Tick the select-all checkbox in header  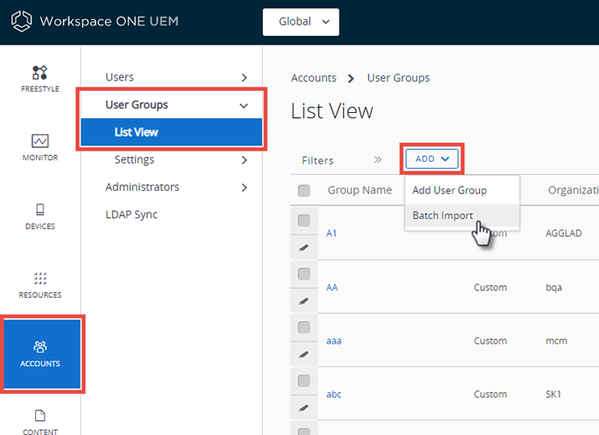point(304,190)
